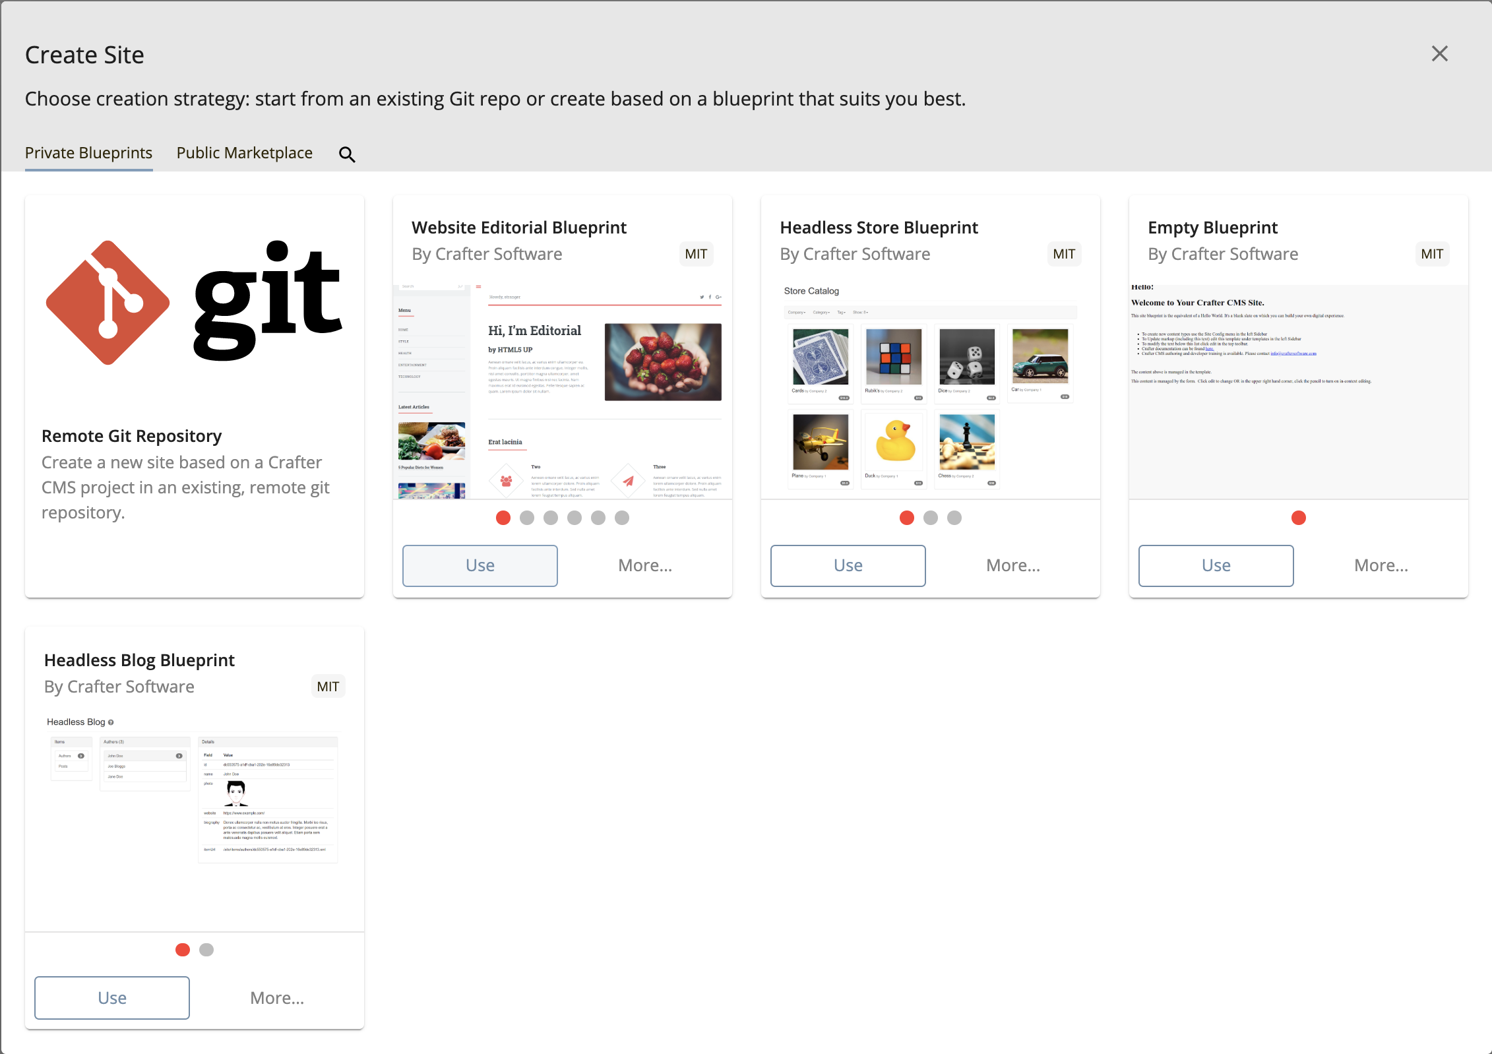
Task: Click the Remote Git Repository title
Action: pos(132,436)
